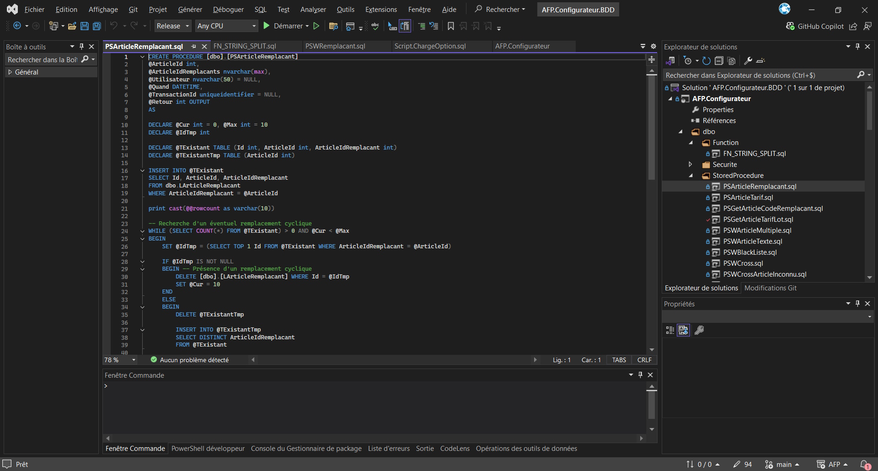Screen dimensions: 878x471
Task: Click the Save All toolbar icon
Action: [97, 26]
